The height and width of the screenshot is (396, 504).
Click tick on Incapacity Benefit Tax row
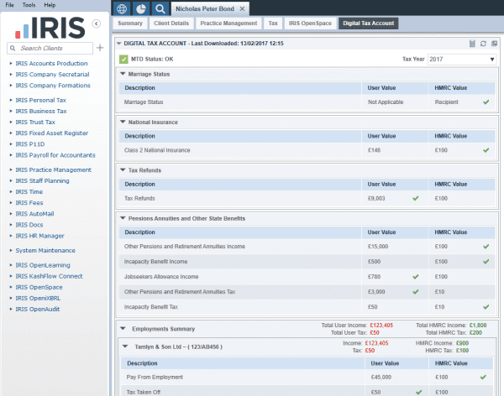(x=486, y=307)
